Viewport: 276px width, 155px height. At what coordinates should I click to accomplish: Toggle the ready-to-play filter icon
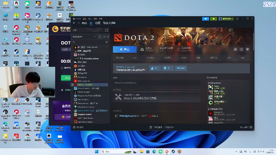(x=108, y=37)
